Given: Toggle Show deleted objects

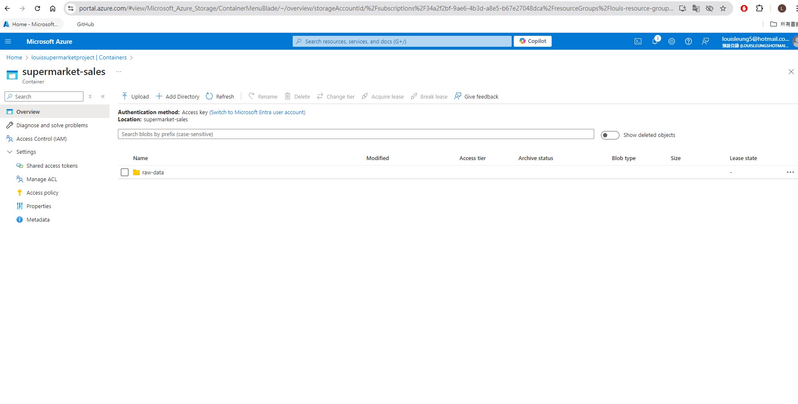Looking at the screenshot, I should [x=609, y=135].
